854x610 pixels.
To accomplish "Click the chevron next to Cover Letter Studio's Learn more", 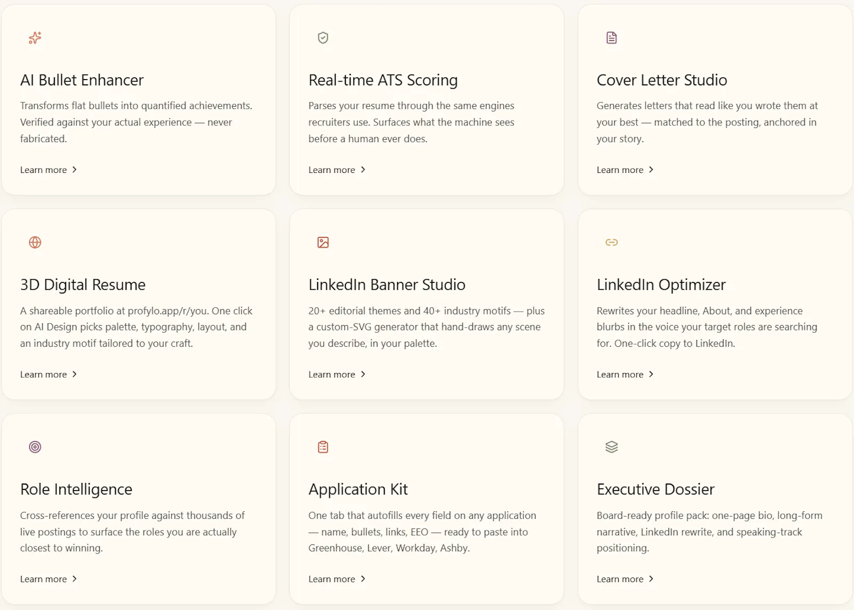I will click(651, 169).
